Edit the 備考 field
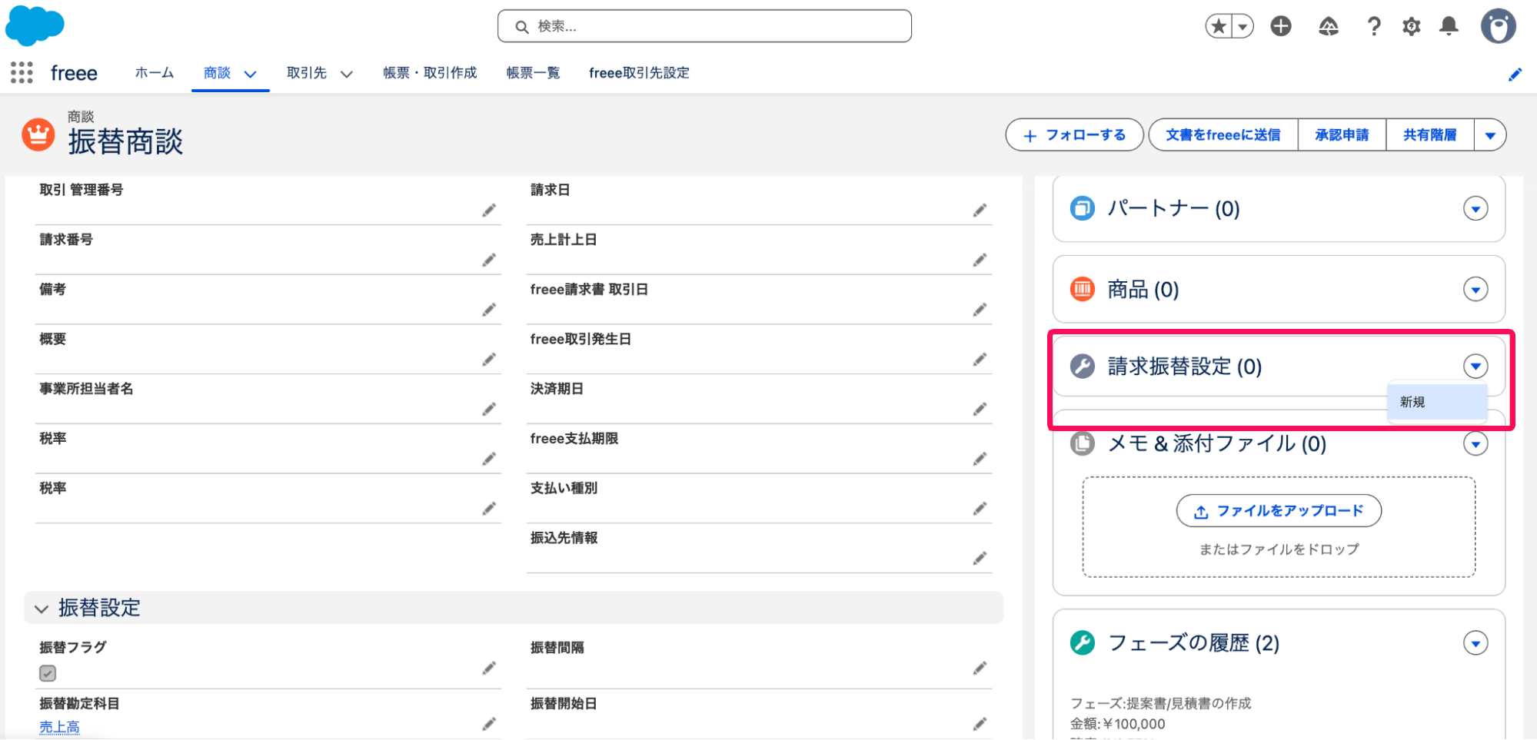The width and height of the screenshot is (1537, 740). pyautogui.click(x=489, y=310)
